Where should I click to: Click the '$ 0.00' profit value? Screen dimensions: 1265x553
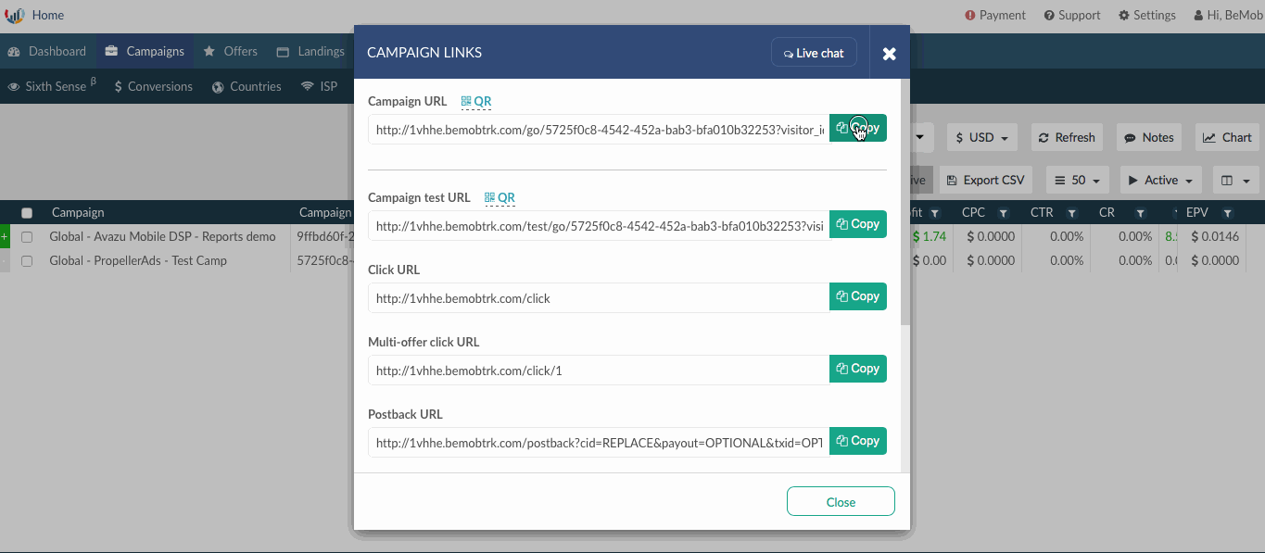pos(930,261)
